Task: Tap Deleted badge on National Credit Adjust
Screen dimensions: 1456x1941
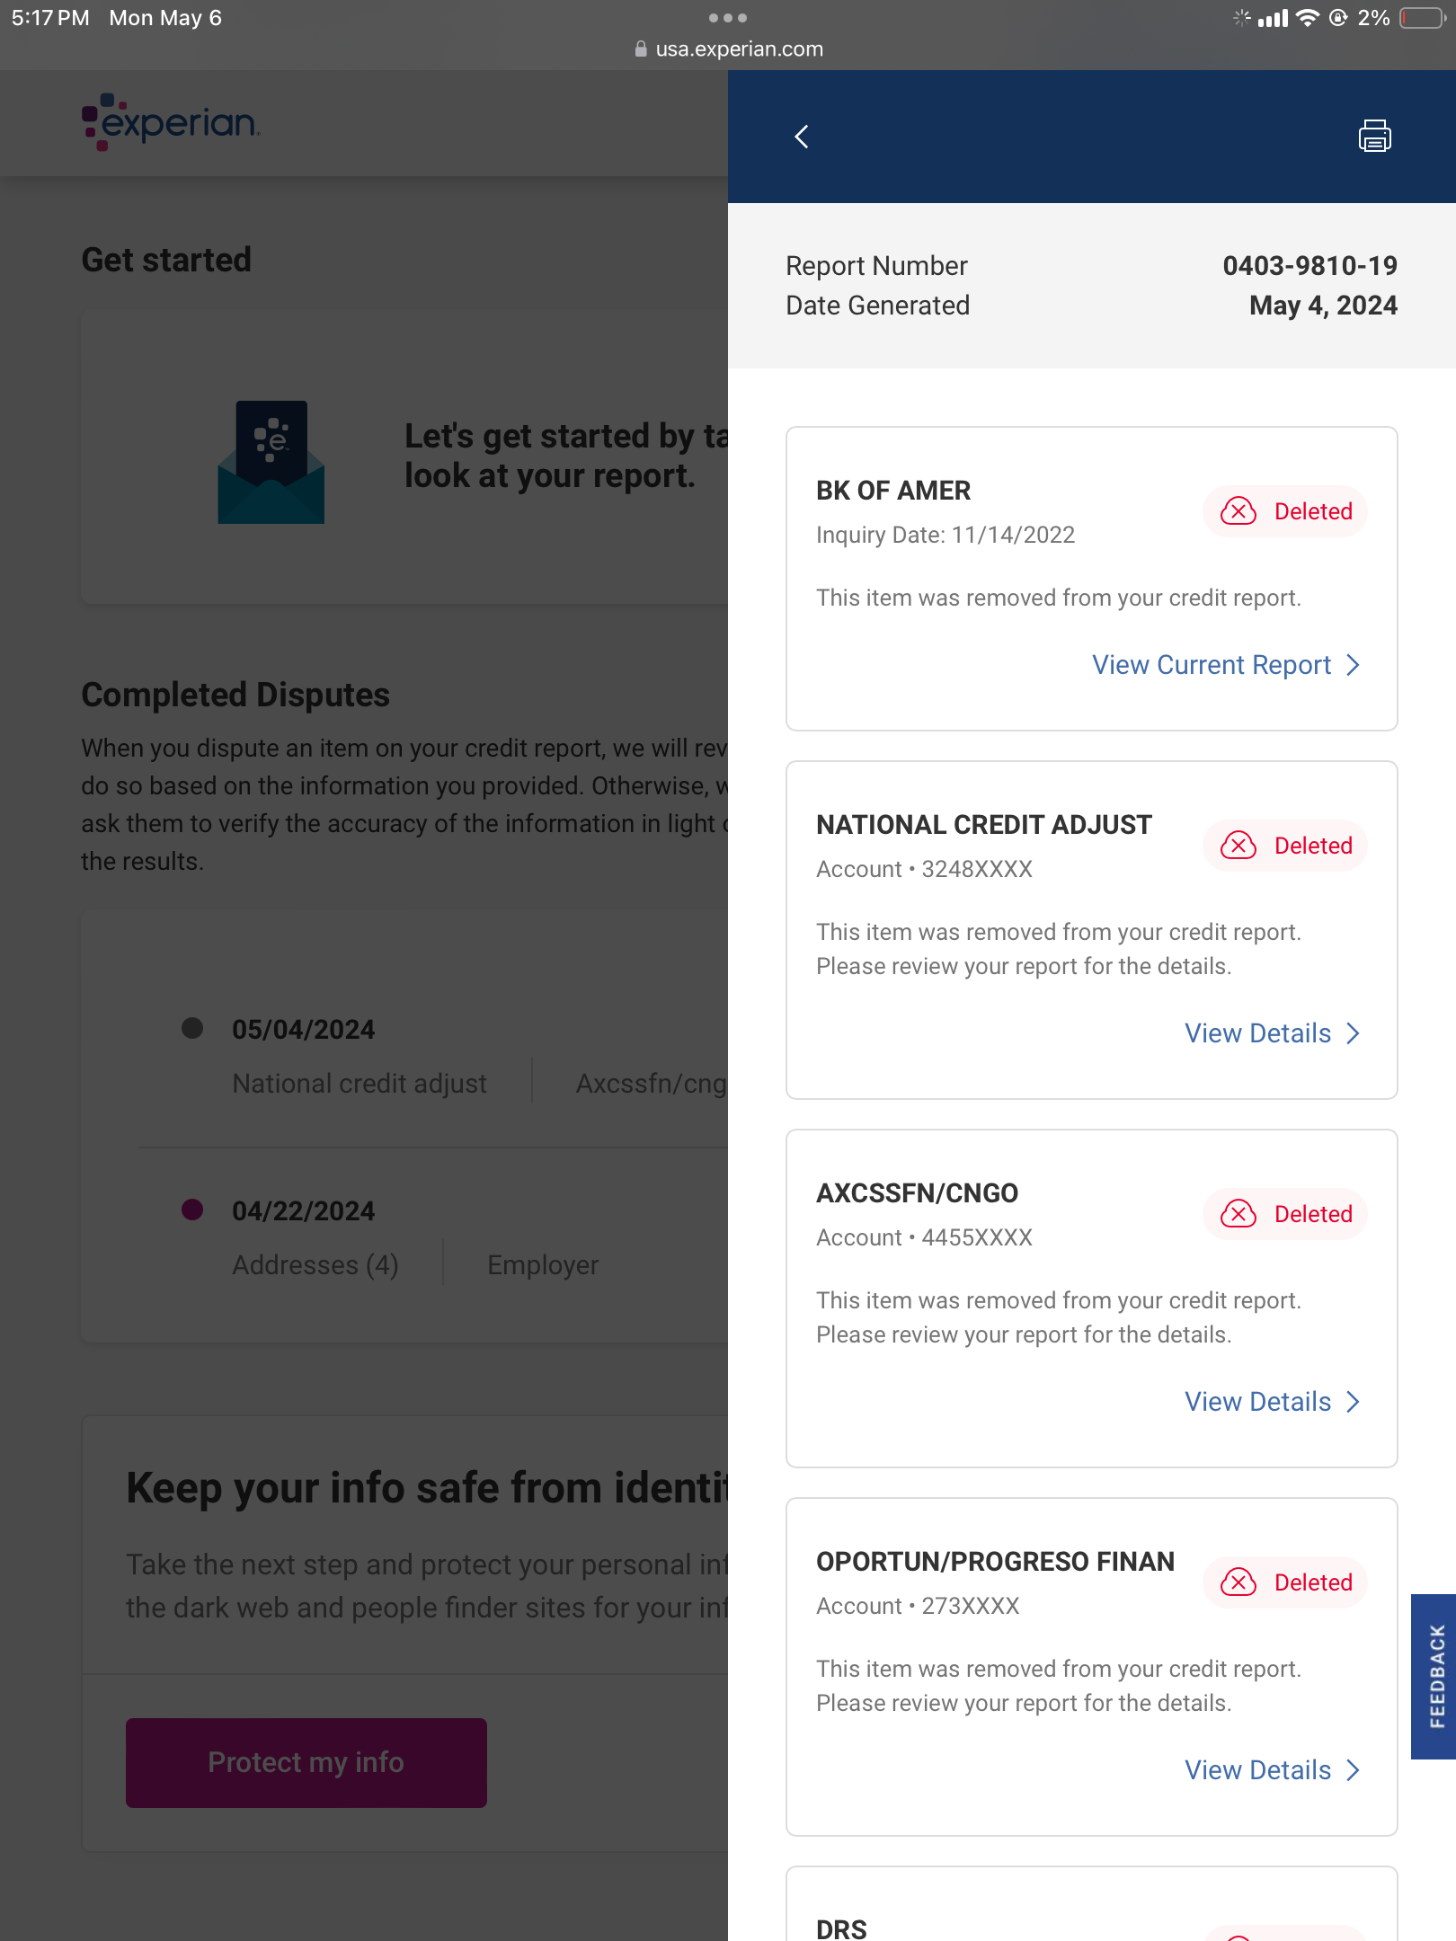Action: click(1285, 846)
